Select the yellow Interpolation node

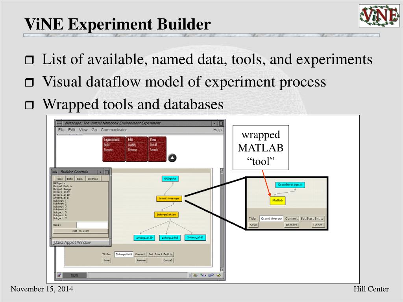pyautogui.click(x=166, y=215)
